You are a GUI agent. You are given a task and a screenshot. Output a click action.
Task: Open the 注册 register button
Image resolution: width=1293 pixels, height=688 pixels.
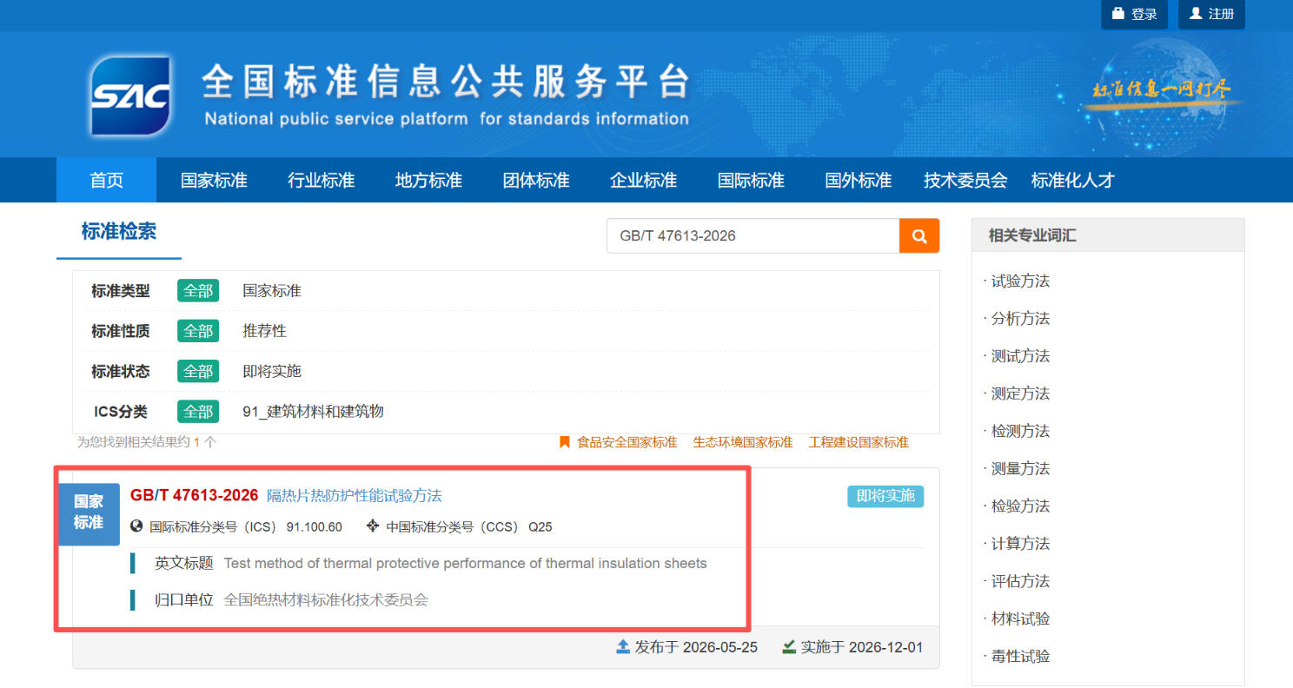[x=1211, y=14]
